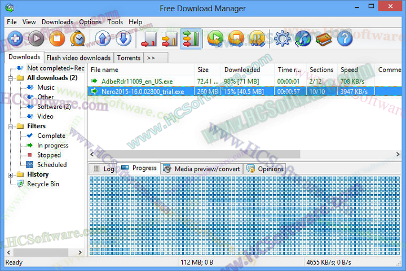Viewport: 406px width, 271px height.
Task: Select the Video category
Action: pos(45,116)
